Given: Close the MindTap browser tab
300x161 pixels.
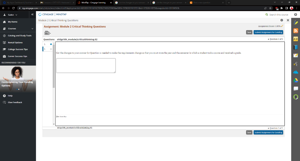Looking at the screenshot, I should pos(111,3).
